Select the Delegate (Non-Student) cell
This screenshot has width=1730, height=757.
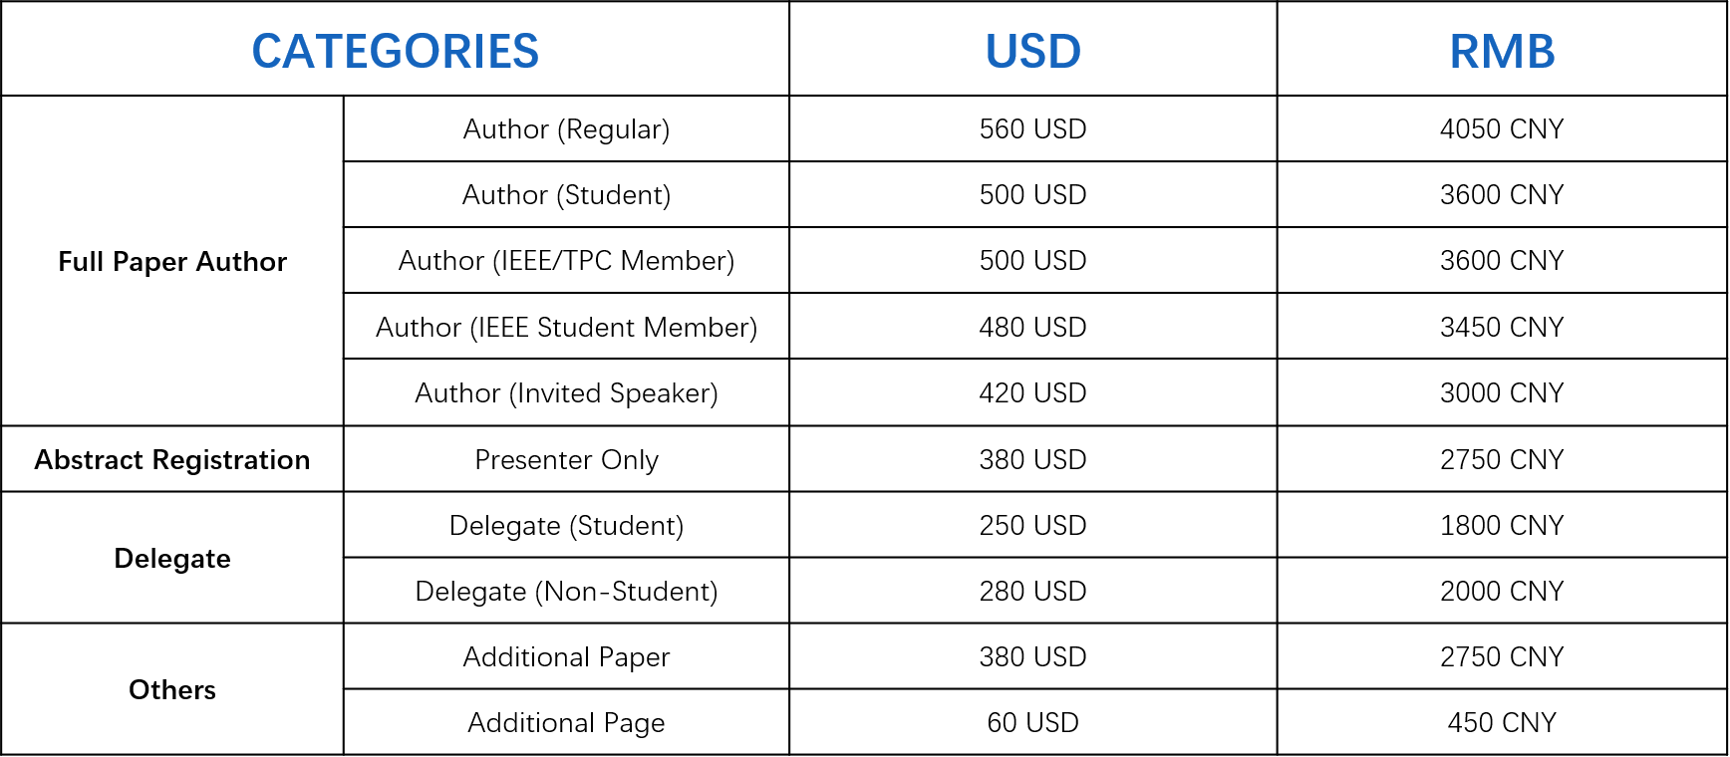tap(566, 591)
